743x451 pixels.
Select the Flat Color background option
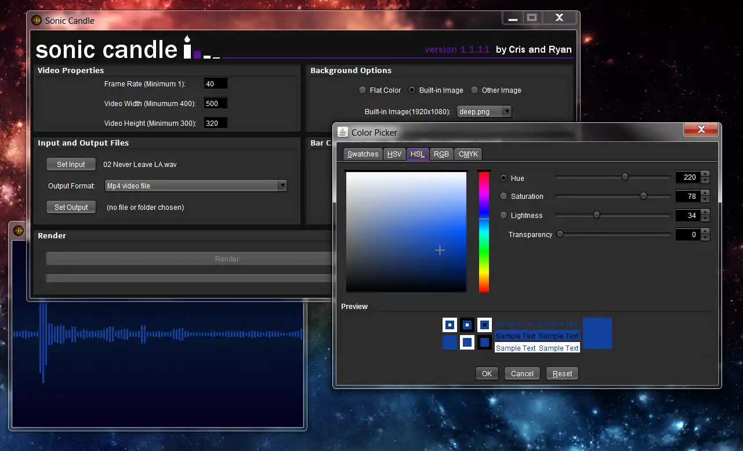point(363,90)
